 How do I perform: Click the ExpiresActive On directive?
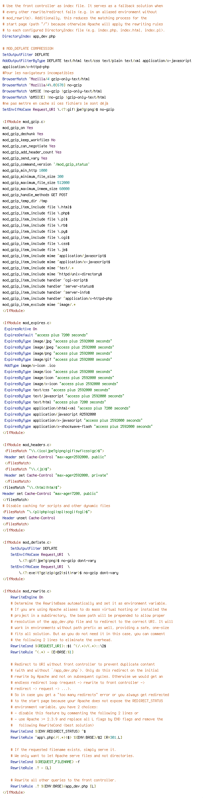(x=21, y=329)
